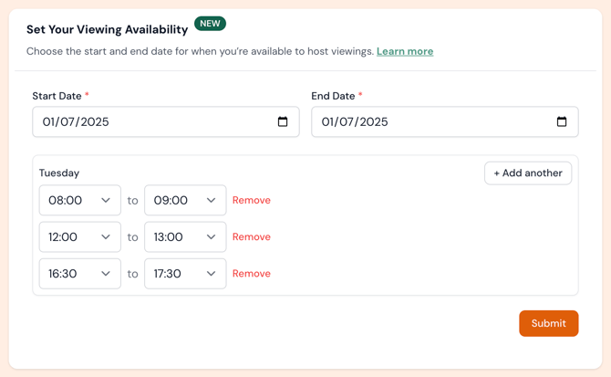Screen dimensions: 611x377
Task: Open the 13:00 end time dropdown
Action: [x=185, y=237]
